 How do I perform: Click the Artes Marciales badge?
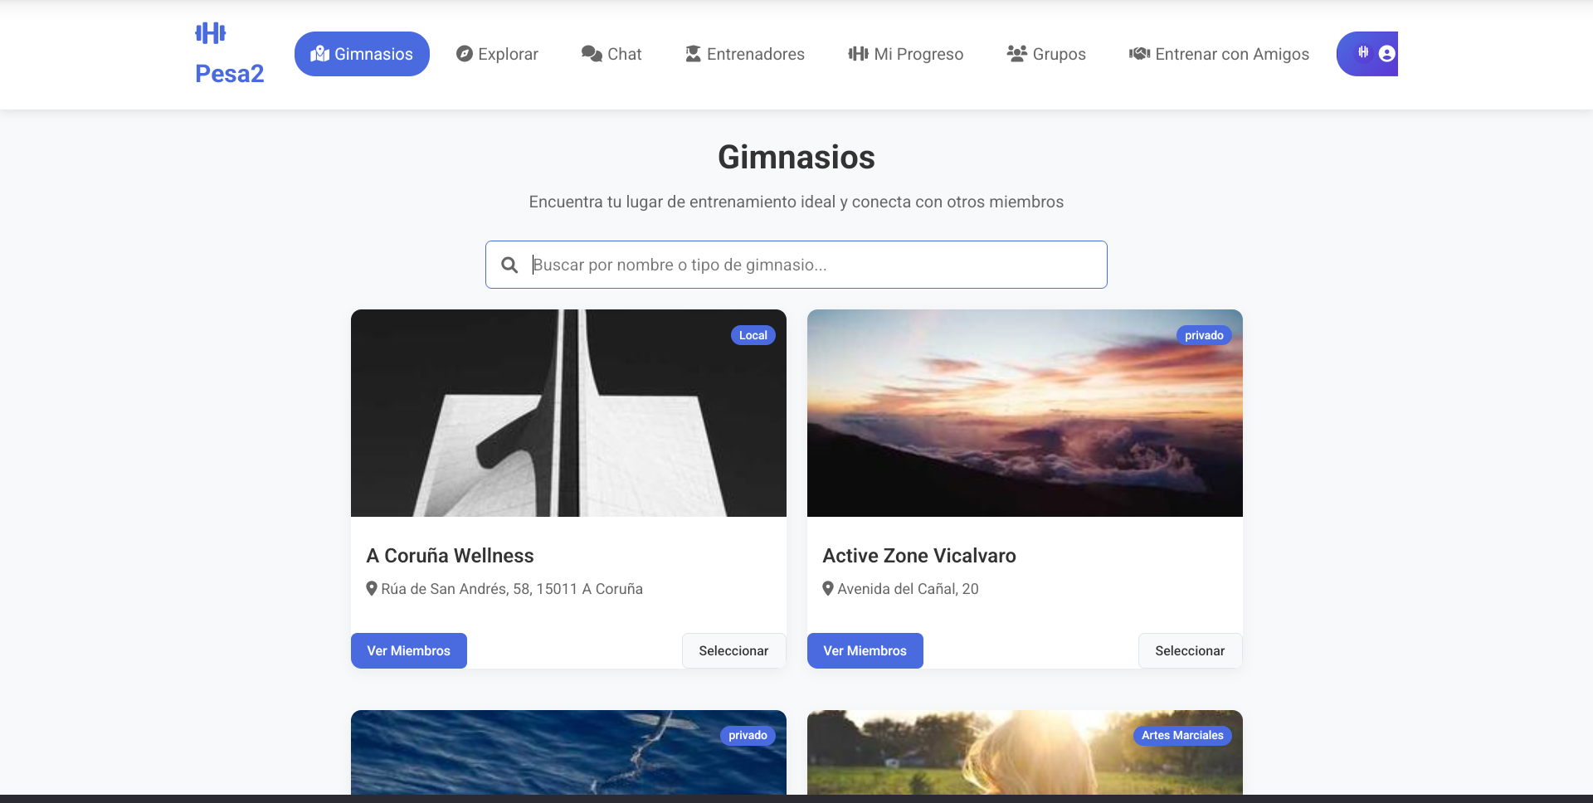1182,735
